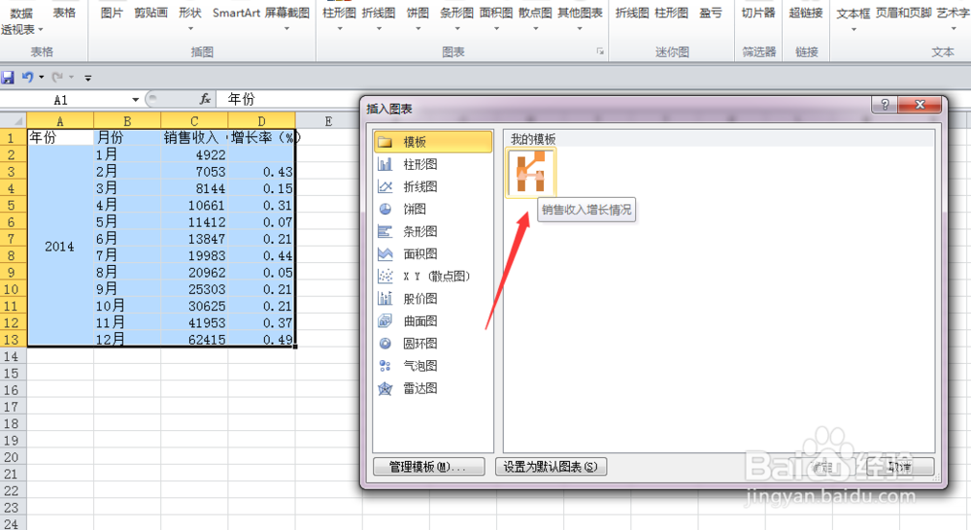
Task: Select the 雷达图 chart type
Action: pos(433,388)
